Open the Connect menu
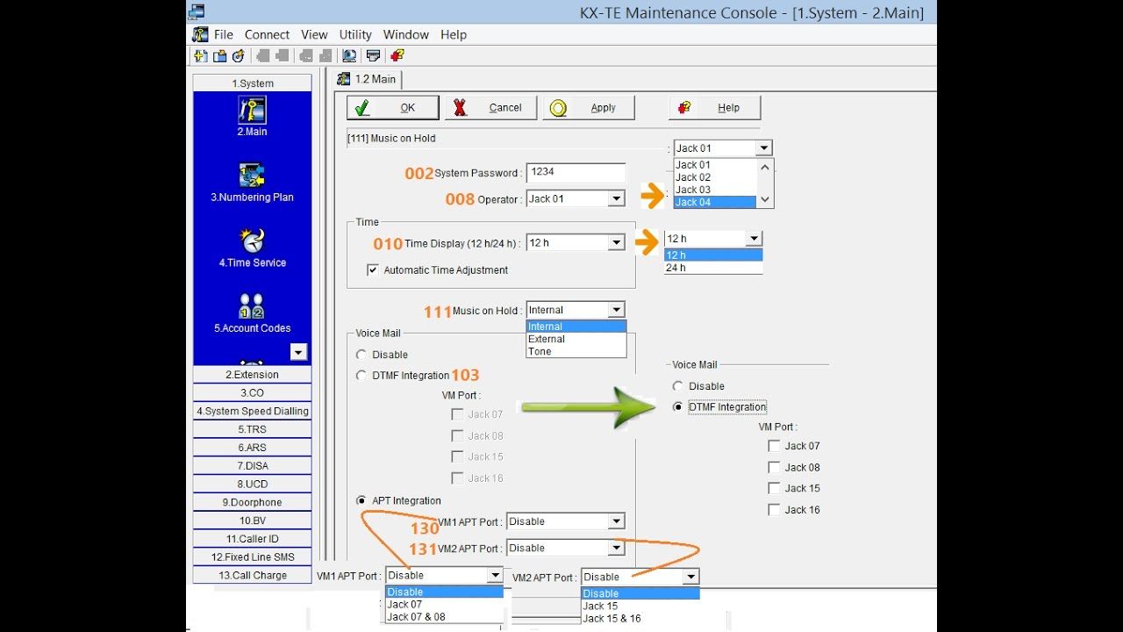Screen dimensions: 1123x632 tap(267, 34)
